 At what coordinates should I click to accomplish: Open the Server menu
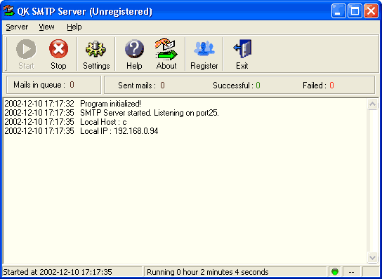[17, 27]
